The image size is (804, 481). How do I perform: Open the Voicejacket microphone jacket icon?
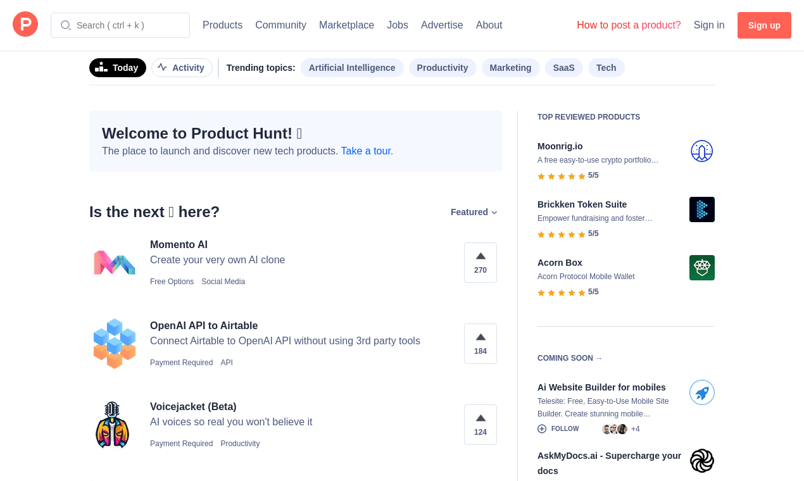[113, 425]
